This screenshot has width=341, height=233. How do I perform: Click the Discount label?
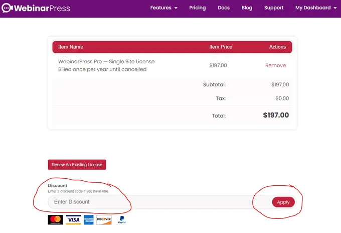[57, 185]
